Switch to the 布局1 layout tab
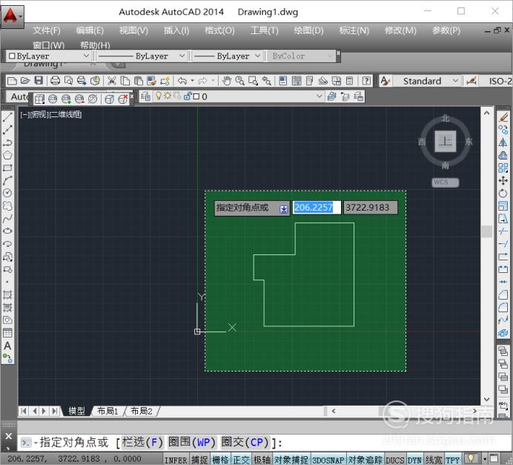 (x=107, y=411)
